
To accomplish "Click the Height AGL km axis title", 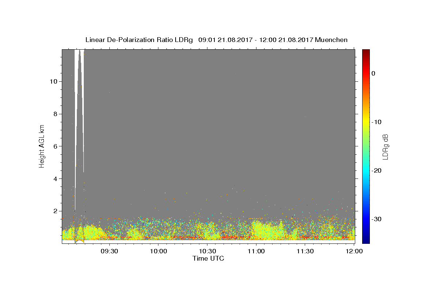I will click(42, 146).
